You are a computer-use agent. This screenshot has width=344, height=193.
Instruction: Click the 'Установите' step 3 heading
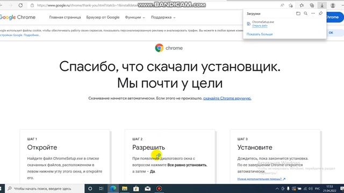[x=255, y=147]
